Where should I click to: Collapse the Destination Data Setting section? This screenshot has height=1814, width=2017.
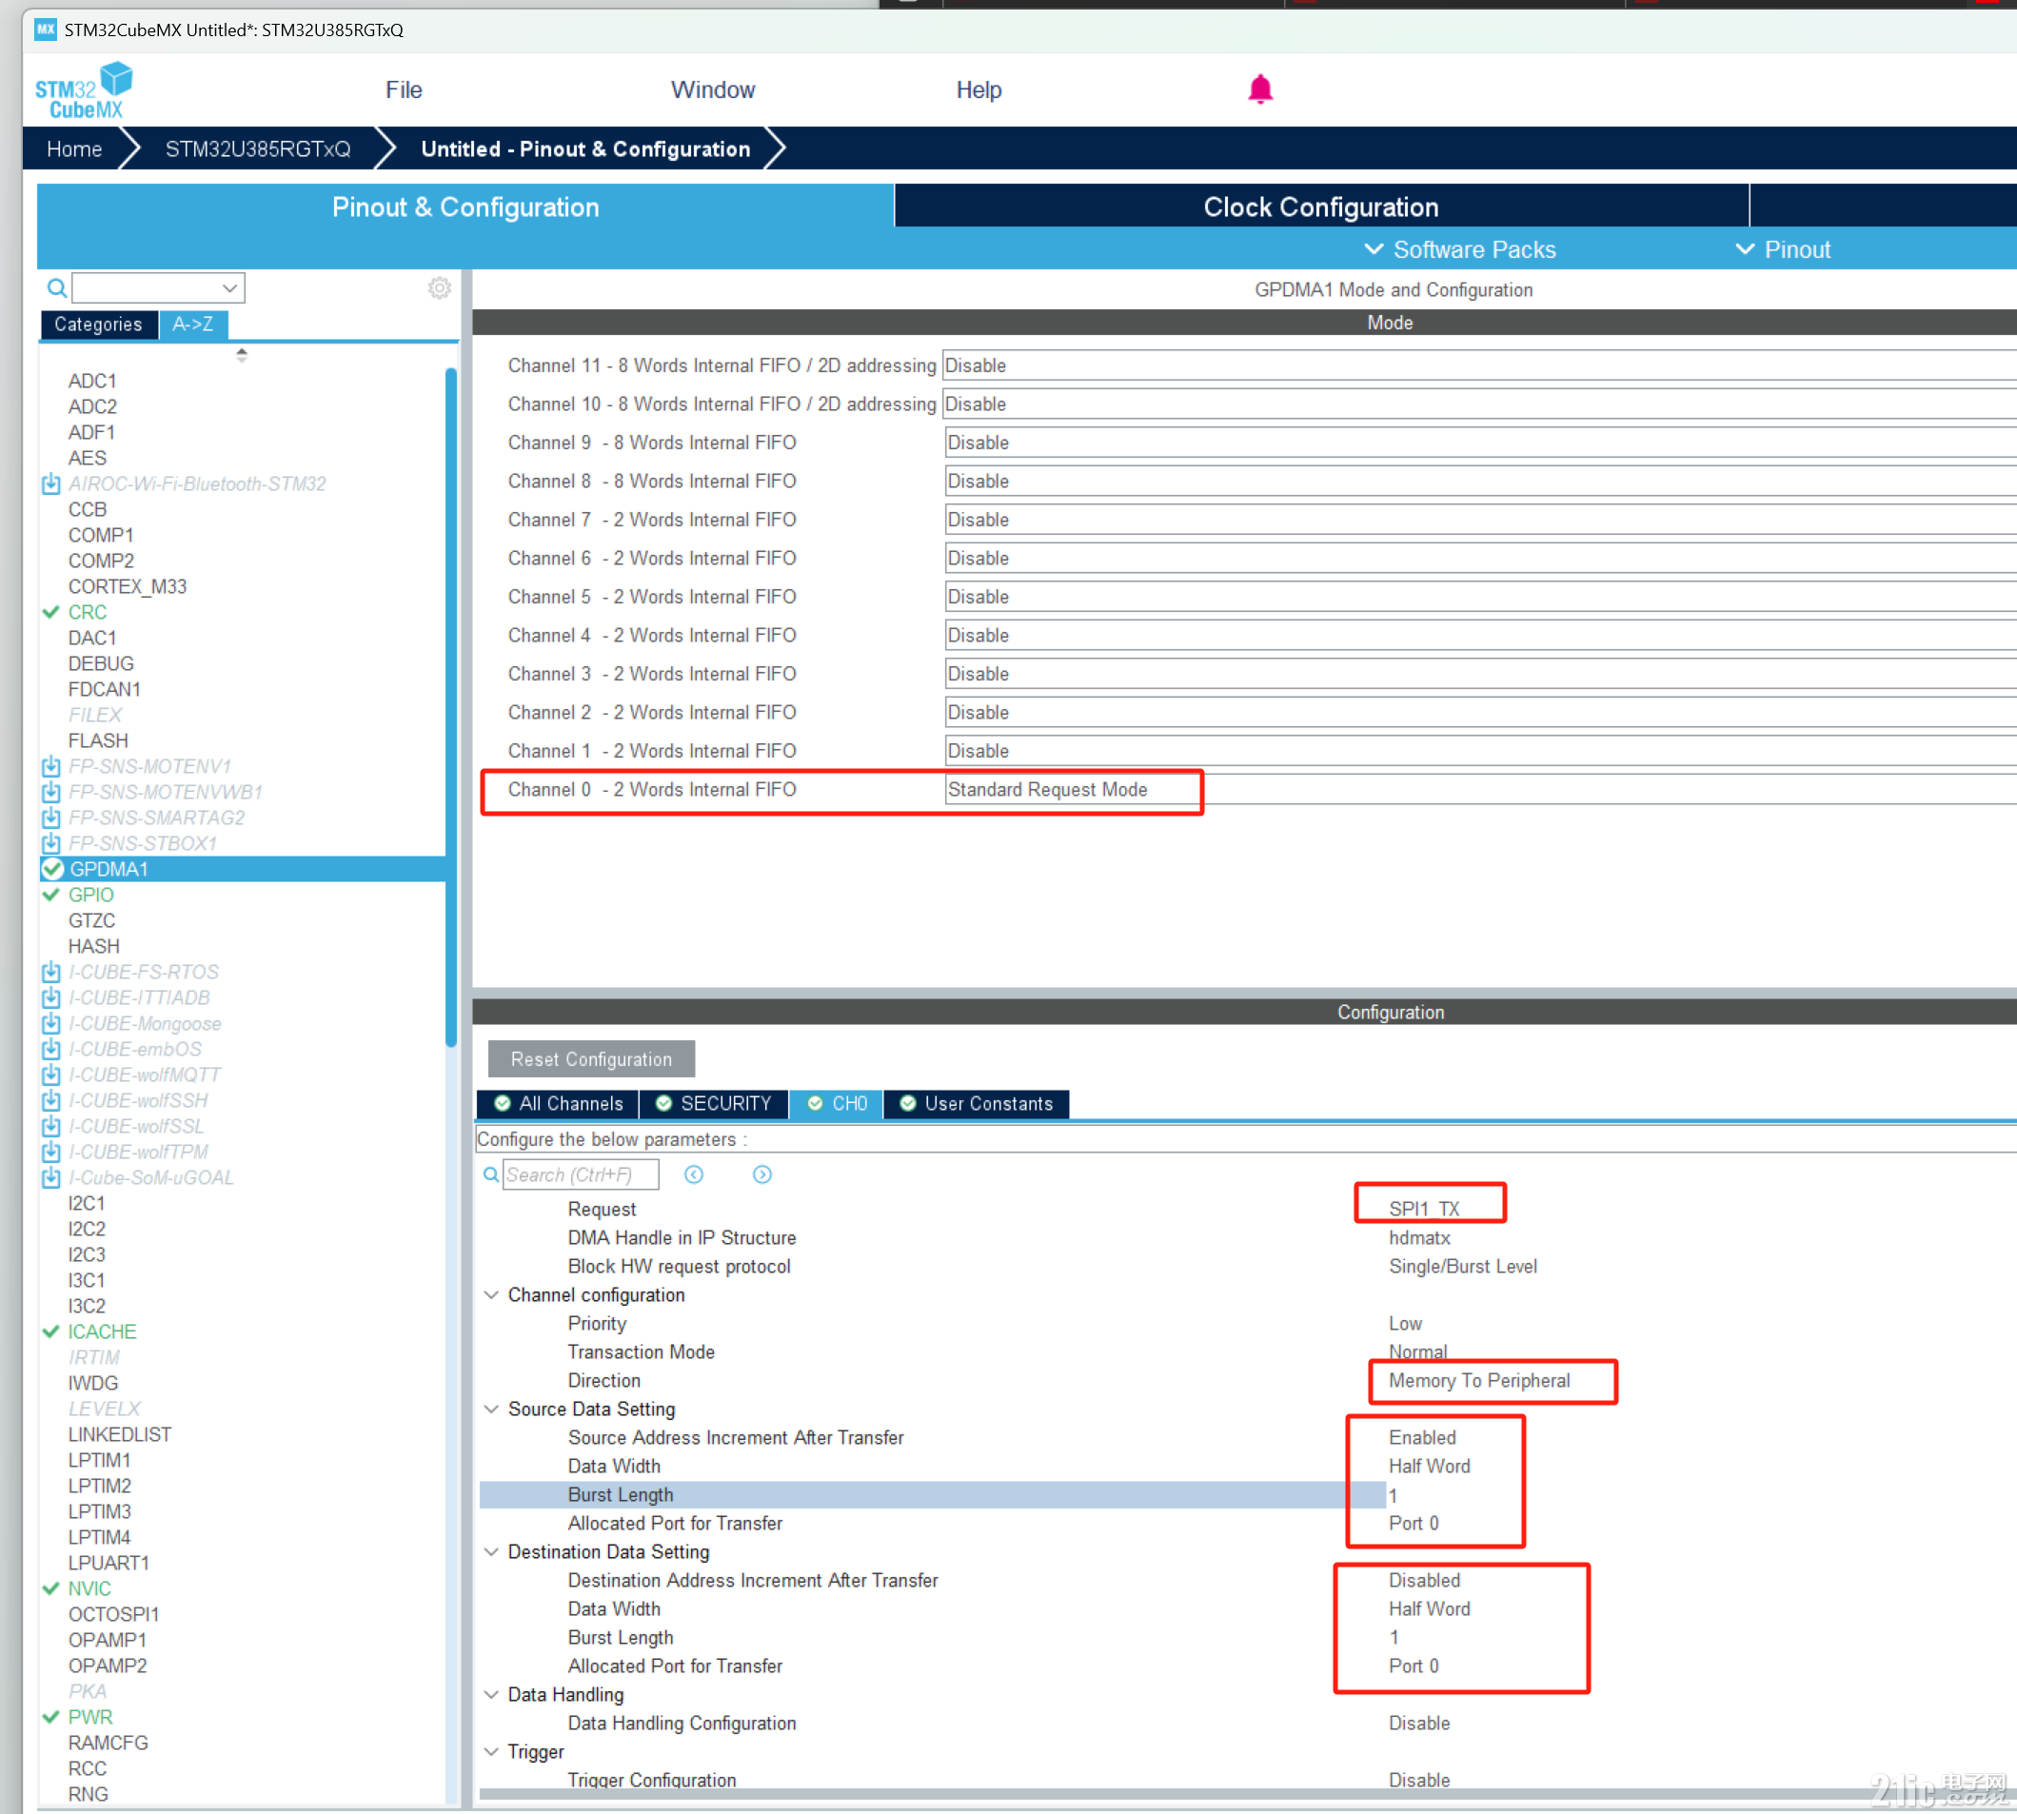click(x=491, y=1552)
